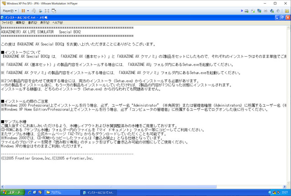Click the greyed-out audio device icon
291x196 pixels.
click(x=278, y=11)
